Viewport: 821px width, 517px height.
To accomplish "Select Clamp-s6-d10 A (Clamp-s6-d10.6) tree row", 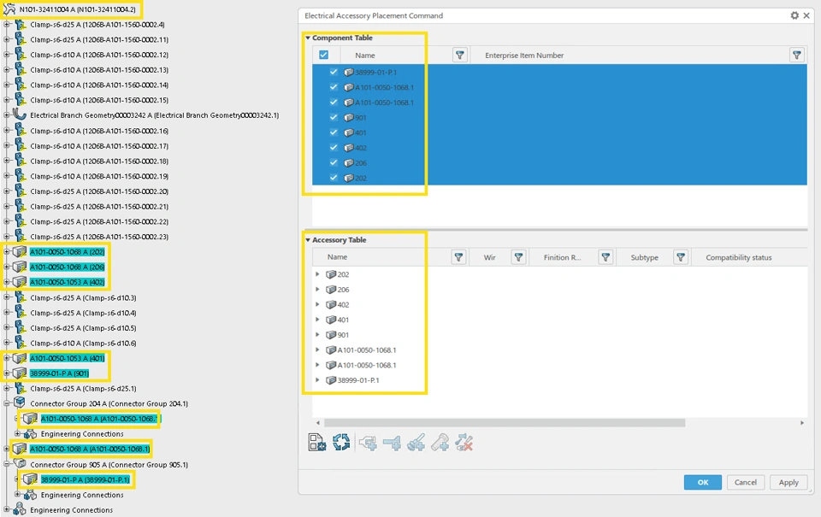I will [x=83, y=344].
